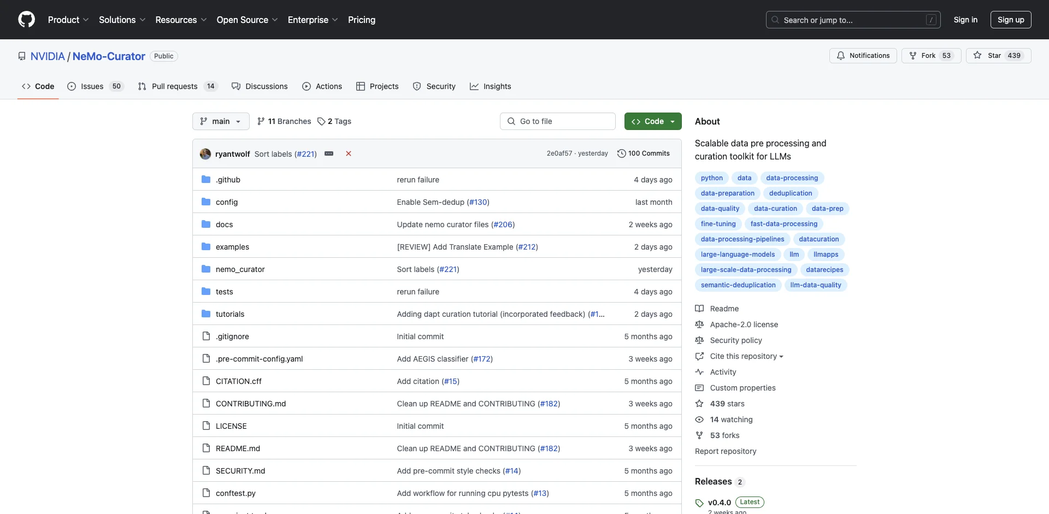Image resolution: width=1049 pixels, height=514 pixels.
Task: Click the .gitignore file icon
Action: click(206, 336)
